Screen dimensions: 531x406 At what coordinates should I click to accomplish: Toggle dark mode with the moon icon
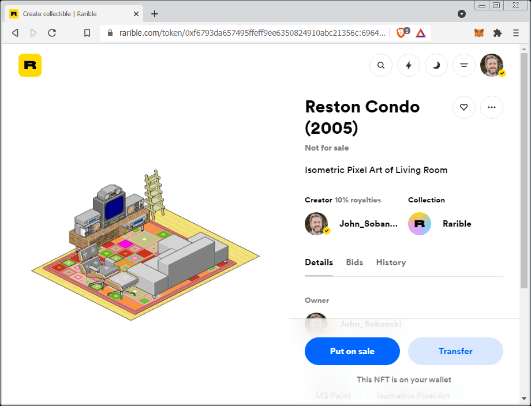pyautogui.click(x=436, y=65)
